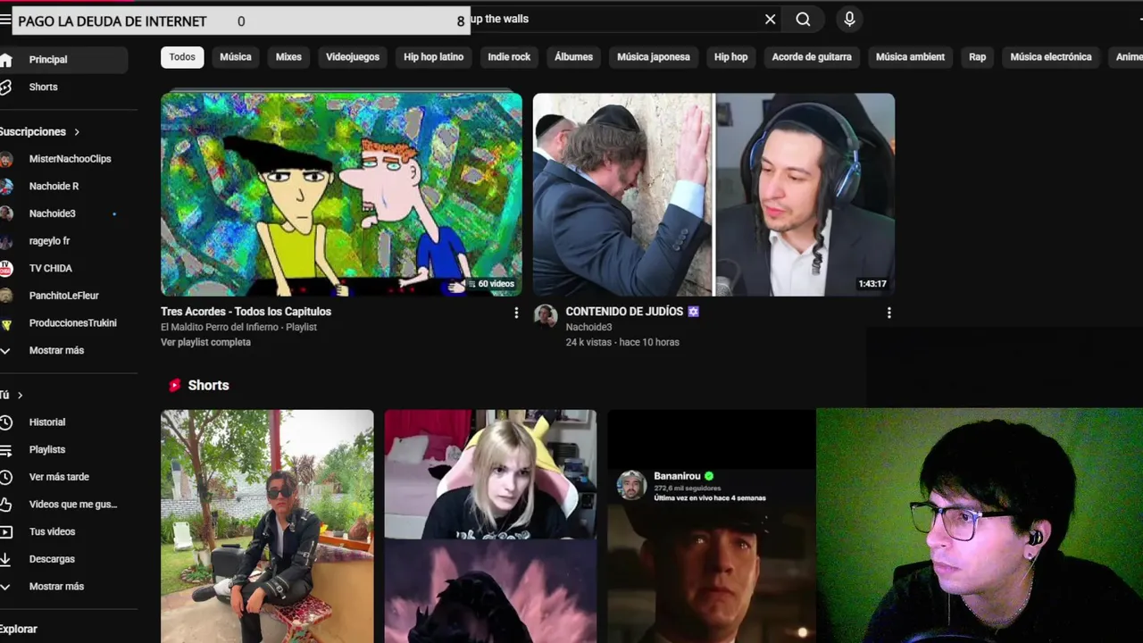Screen dimensions: 1143x643
Task: Open Nachoide3 subscription avatar in sidebar
Action: tap(6, 213)
